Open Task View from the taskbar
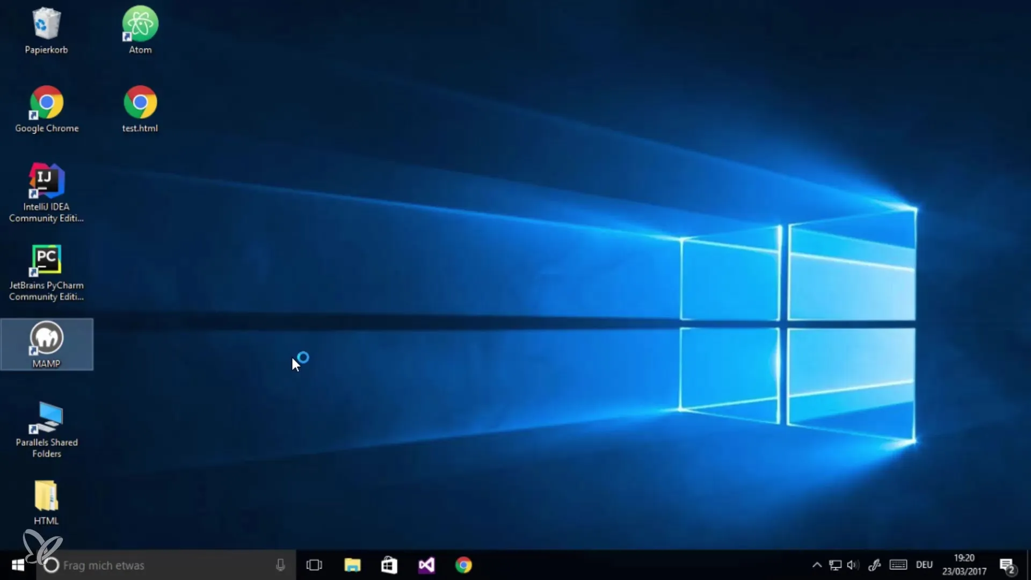The image size is (1031, 580). click(314, 565)
